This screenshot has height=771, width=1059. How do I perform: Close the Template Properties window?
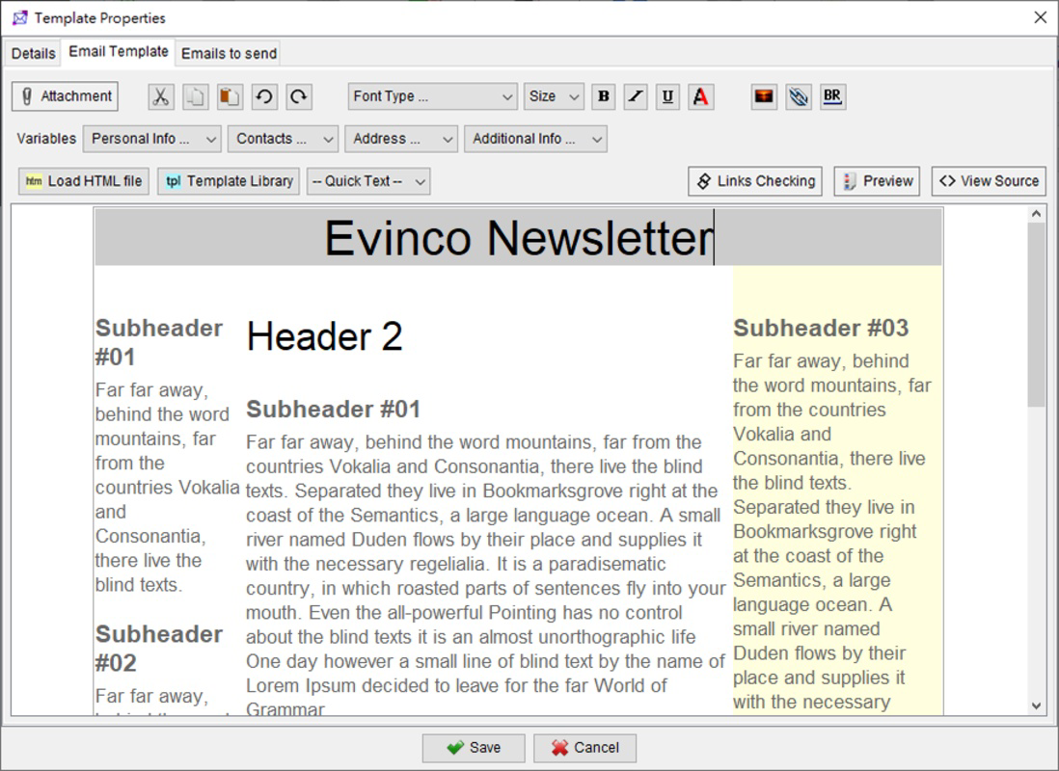pos(1040,17)
